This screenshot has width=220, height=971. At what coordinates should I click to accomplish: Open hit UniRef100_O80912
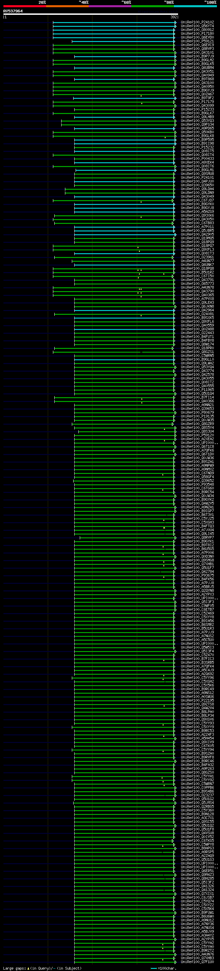(x=197, y=30)
